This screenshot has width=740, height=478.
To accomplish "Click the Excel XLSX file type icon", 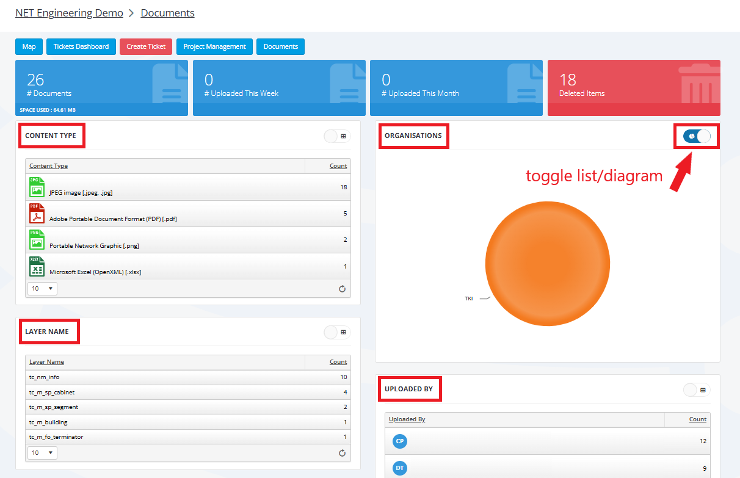I will (x=37, y=266).
